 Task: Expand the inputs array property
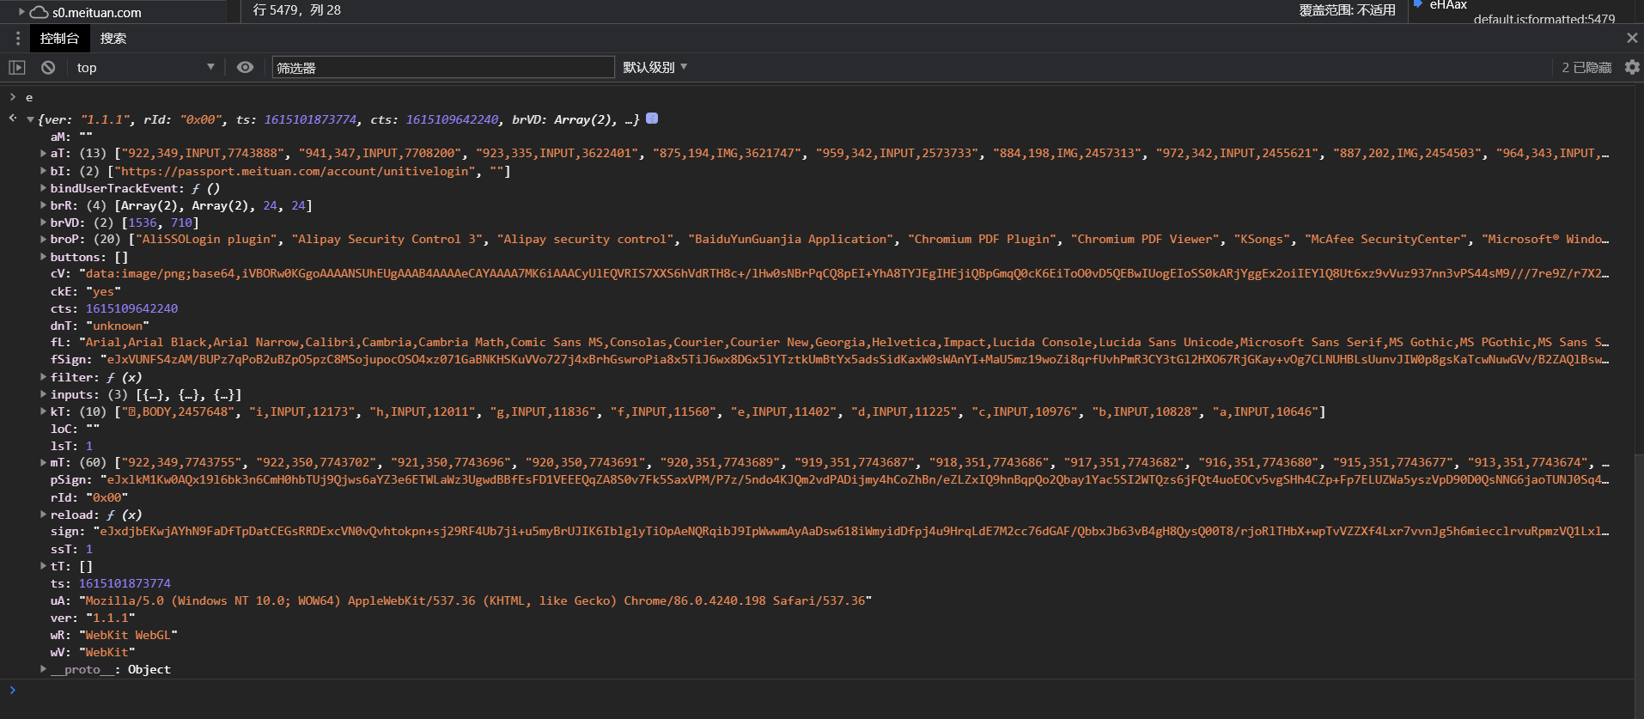tap(43, 393)
